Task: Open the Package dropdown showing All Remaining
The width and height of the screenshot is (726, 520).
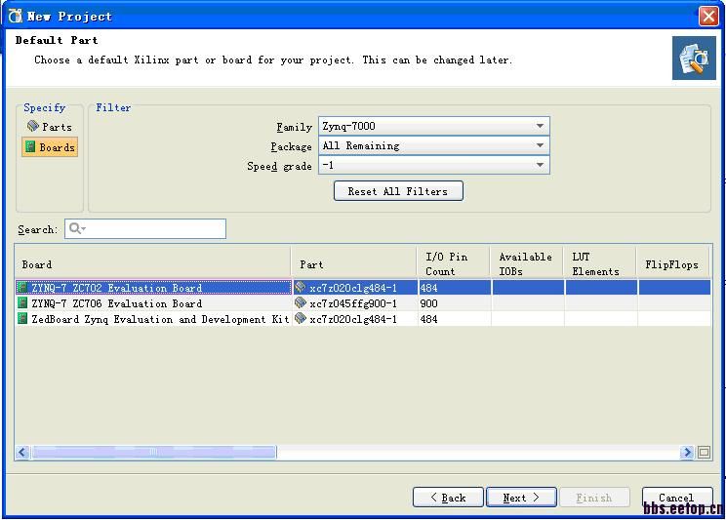Action: (434, 145)
